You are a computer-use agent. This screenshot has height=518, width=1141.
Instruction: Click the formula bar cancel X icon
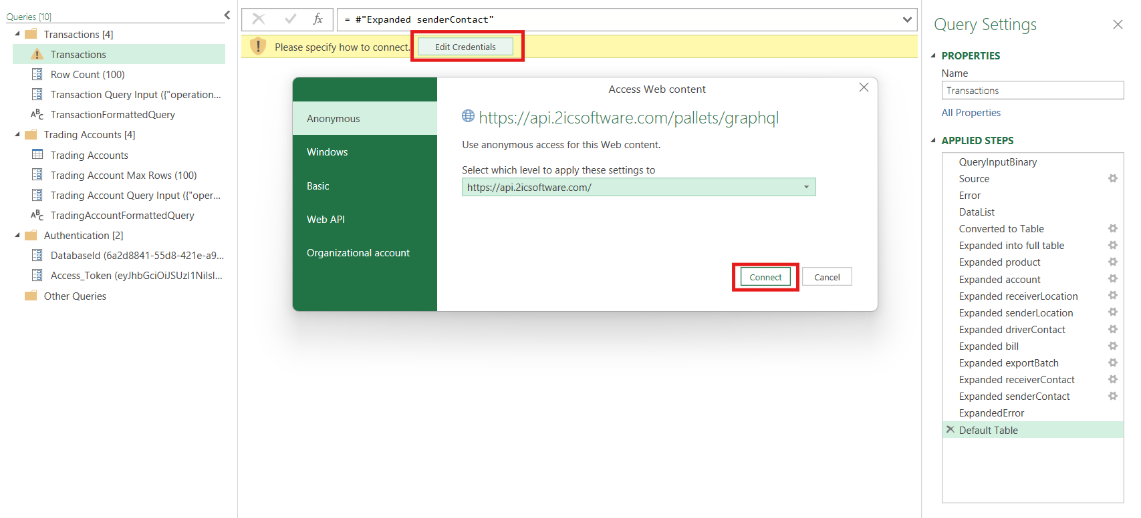(x=259, y=19)
